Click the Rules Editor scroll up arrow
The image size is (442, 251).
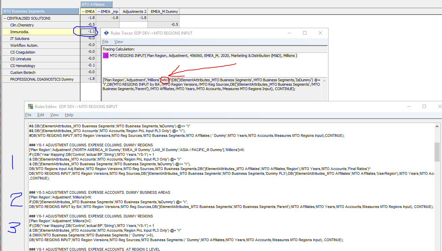(x=437, y=126)
